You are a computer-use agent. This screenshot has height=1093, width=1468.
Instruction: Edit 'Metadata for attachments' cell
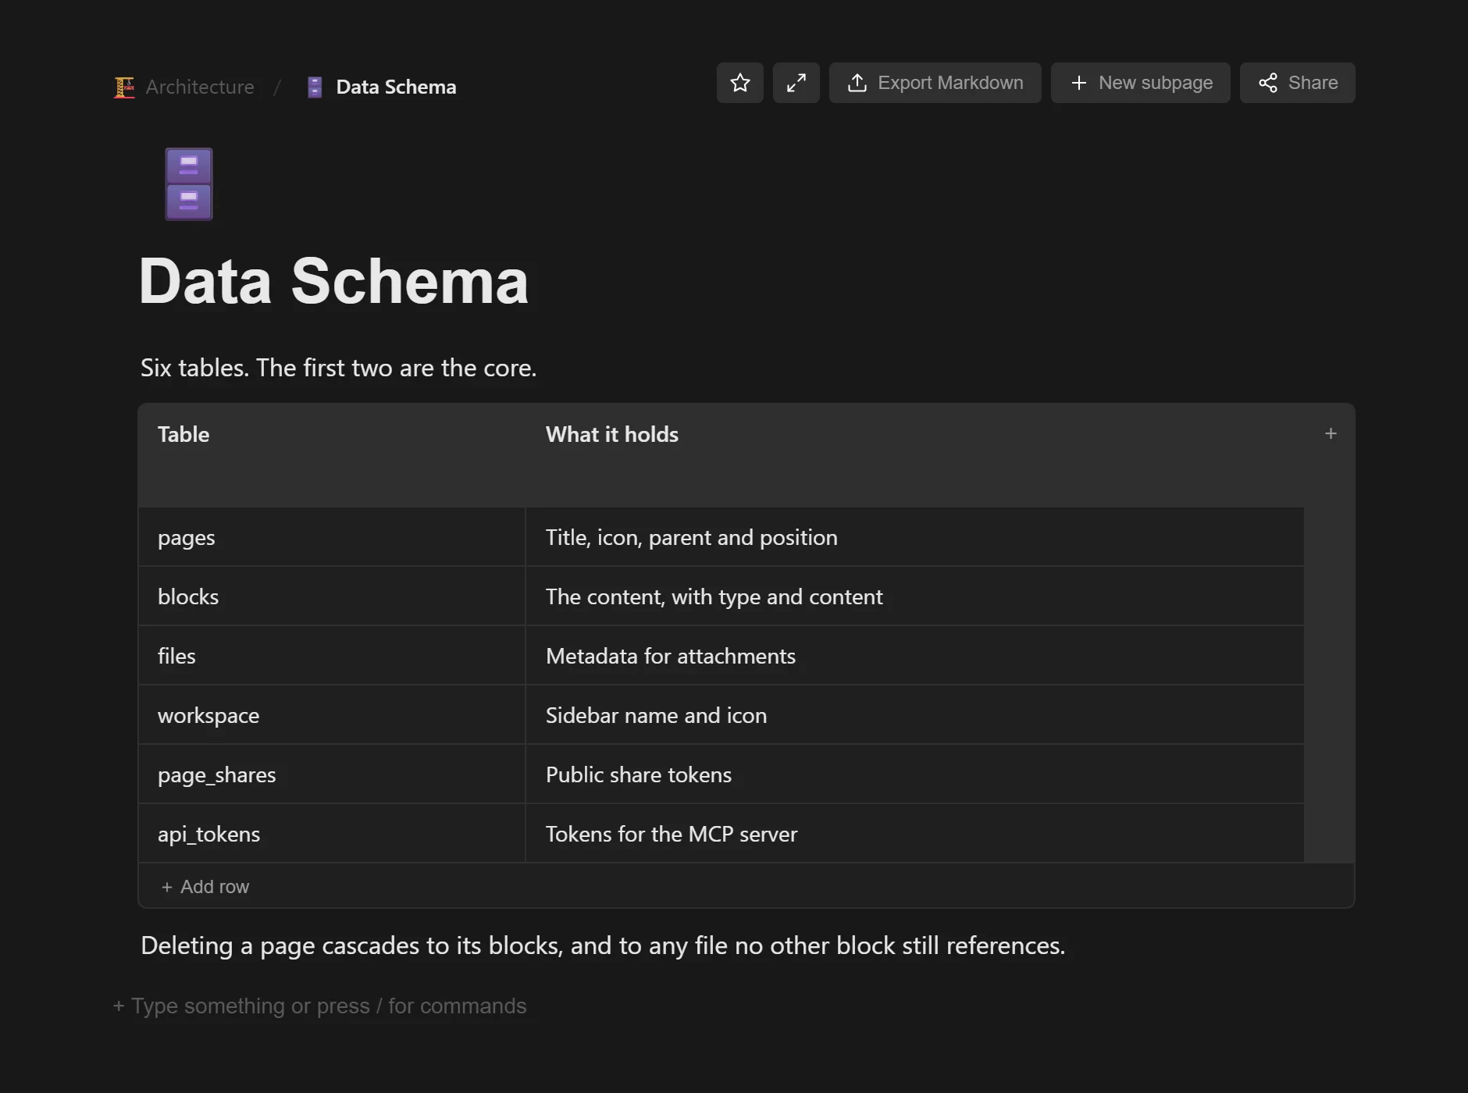tap(914, 656)
